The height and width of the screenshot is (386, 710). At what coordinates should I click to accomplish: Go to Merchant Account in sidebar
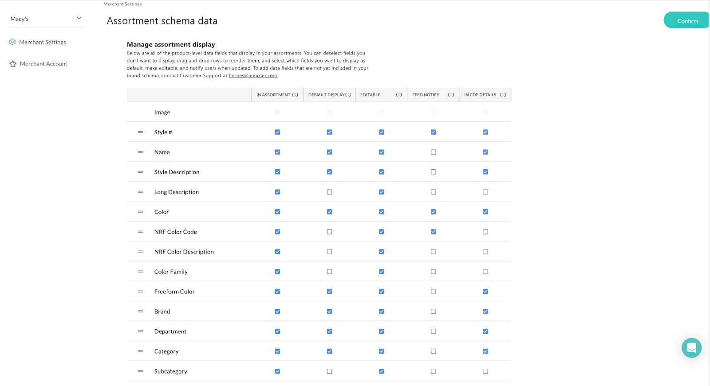point(43,64)
